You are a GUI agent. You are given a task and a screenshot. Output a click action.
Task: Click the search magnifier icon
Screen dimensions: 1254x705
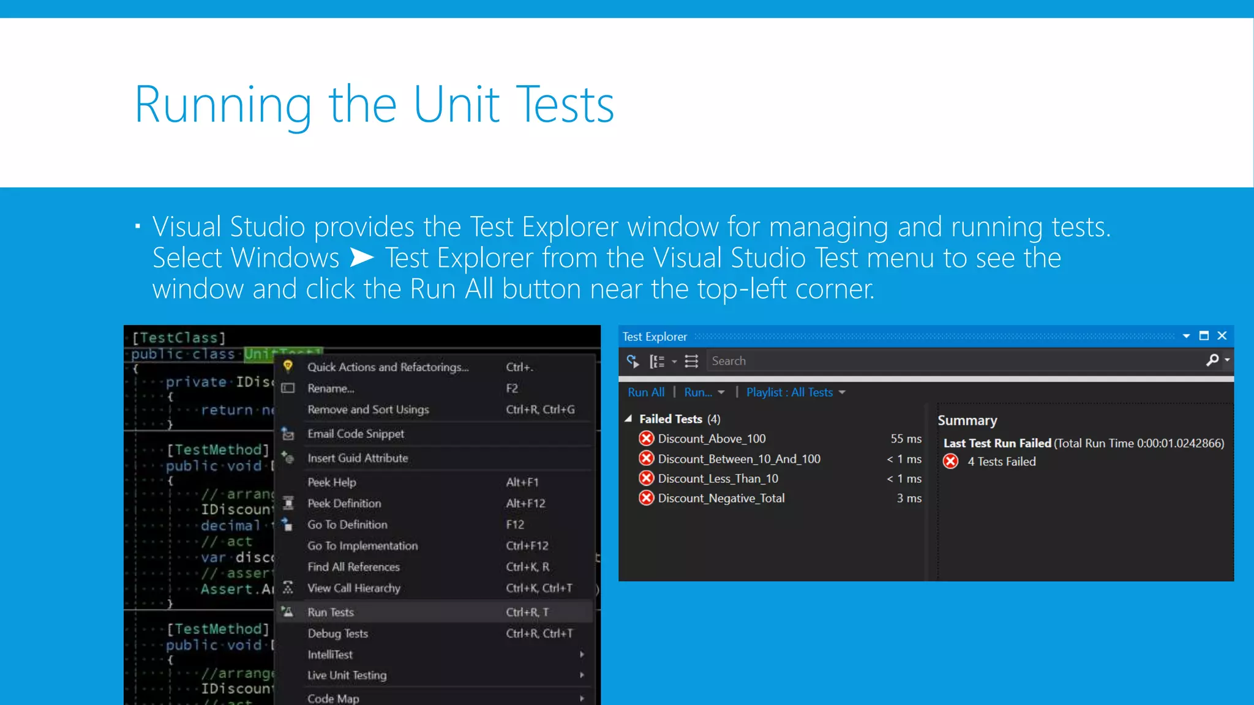[1212, 360]
